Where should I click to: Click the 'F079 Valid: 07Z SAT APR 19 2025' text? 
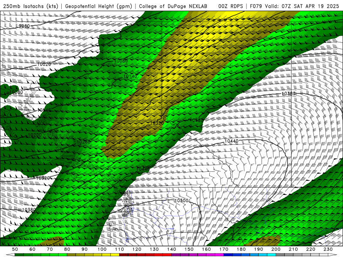(x=295, y=6)
